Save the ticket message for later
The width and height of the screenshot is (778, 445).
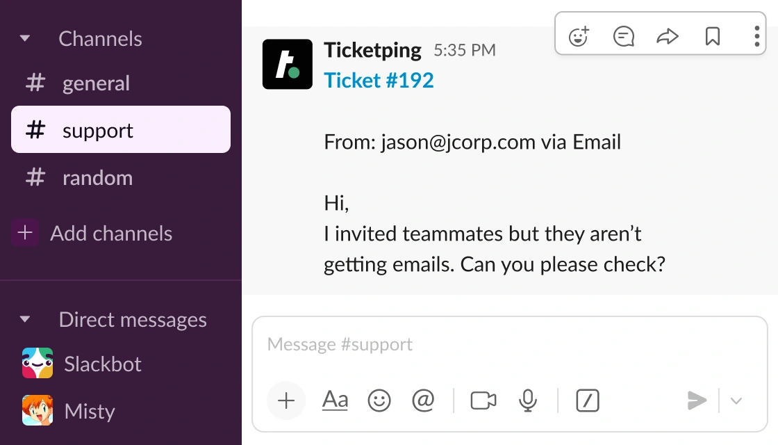click(x=713, y=35)
